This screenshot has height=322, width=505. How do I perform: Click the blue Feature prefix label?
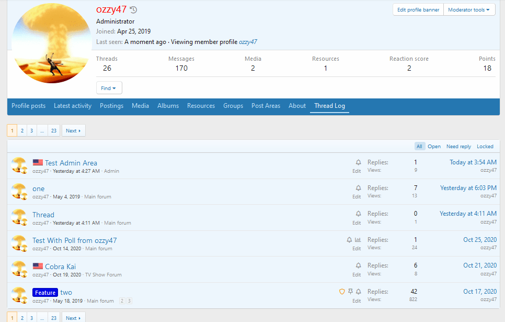tap(45, 293)
